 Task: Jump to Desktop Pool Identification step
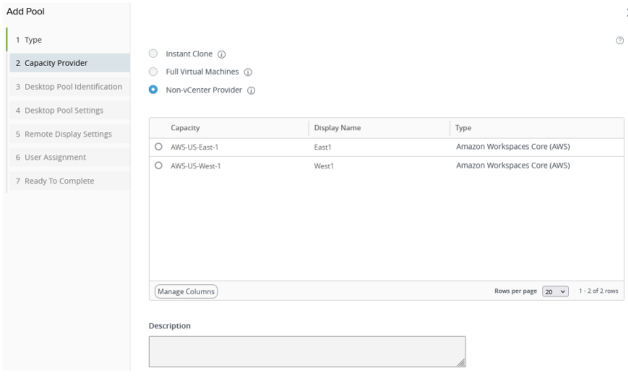point(73,87)
